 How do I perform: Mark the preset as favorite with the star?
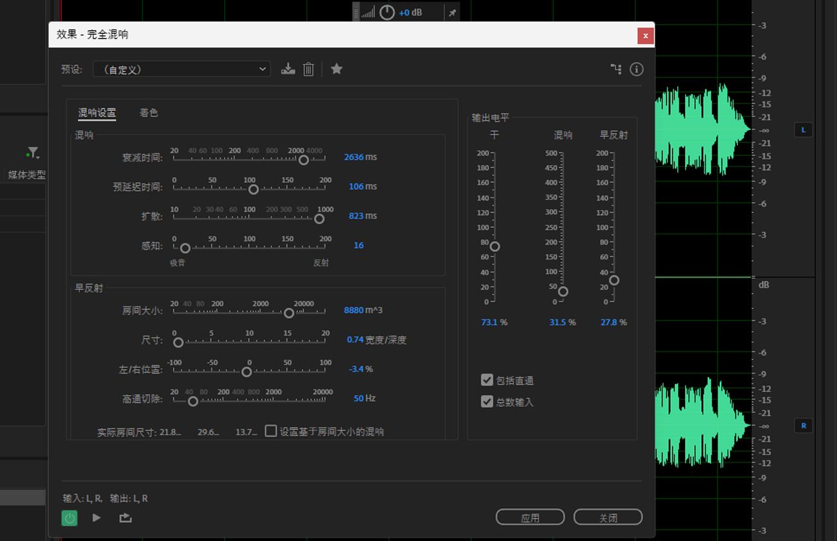pyautogui.click(x=336, y=69)
